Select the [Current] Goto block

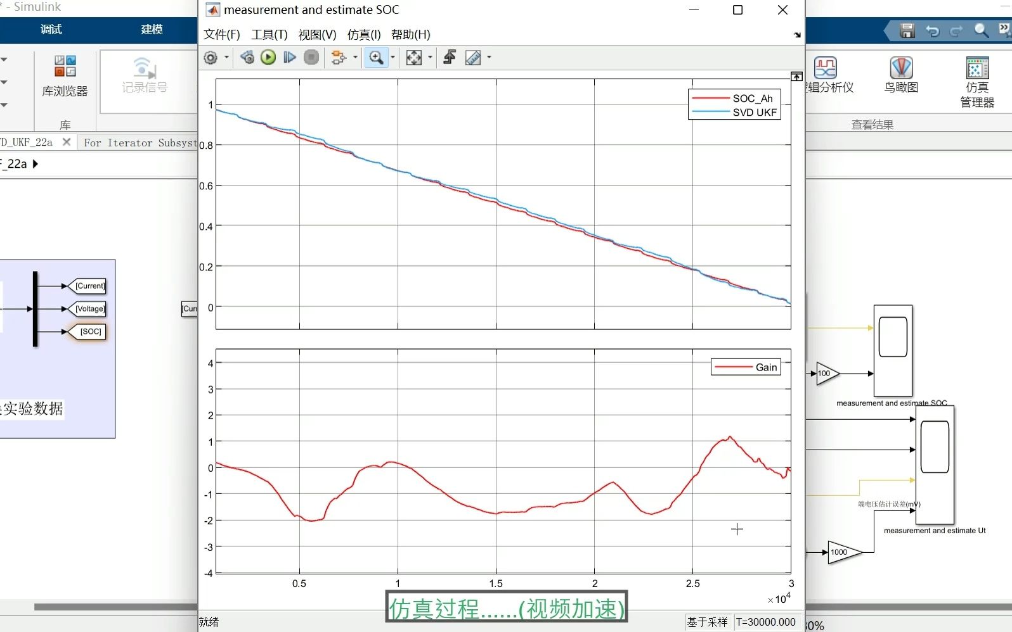pyautogui.click(x=88, y=286)
